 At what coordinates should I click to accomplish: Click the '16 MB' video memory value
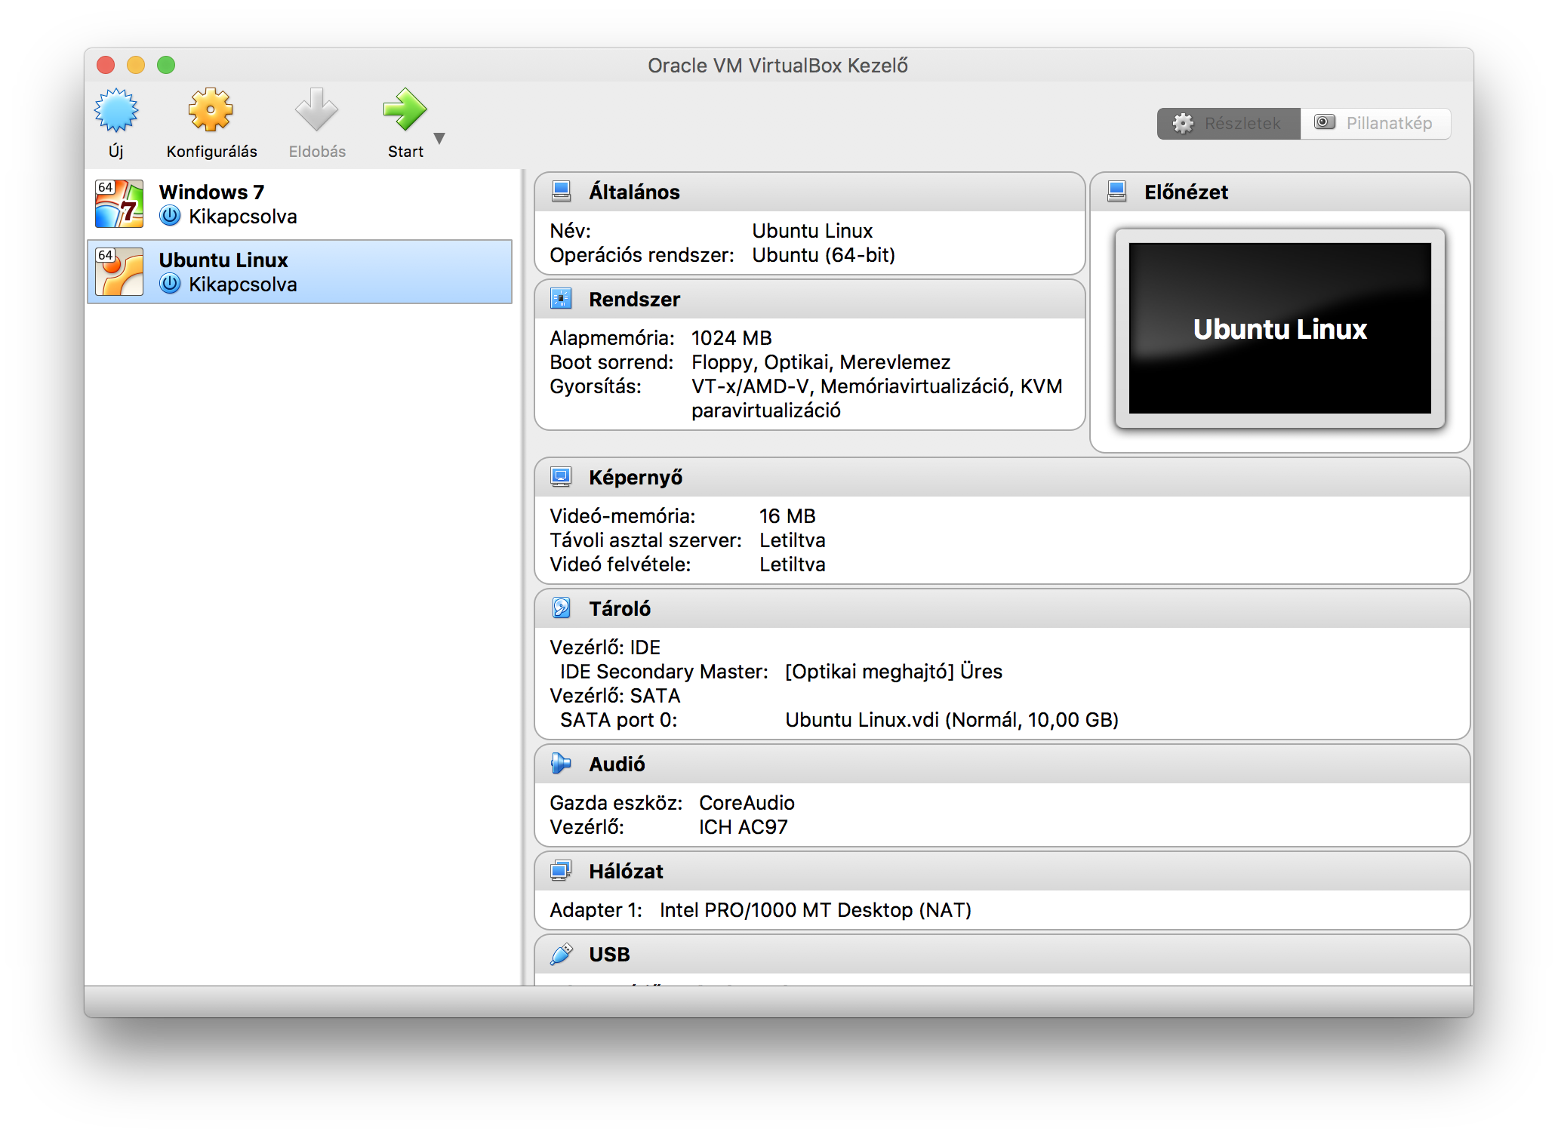click(787, 516)
